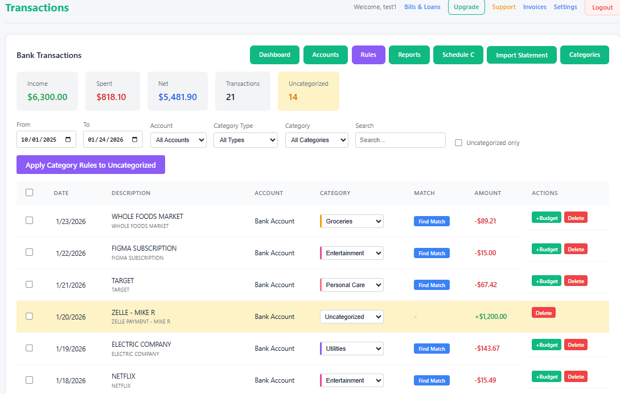Select the FIGMA SUBSCRIPTION row checkbox
620x394 pixels.
coord(29,252)
